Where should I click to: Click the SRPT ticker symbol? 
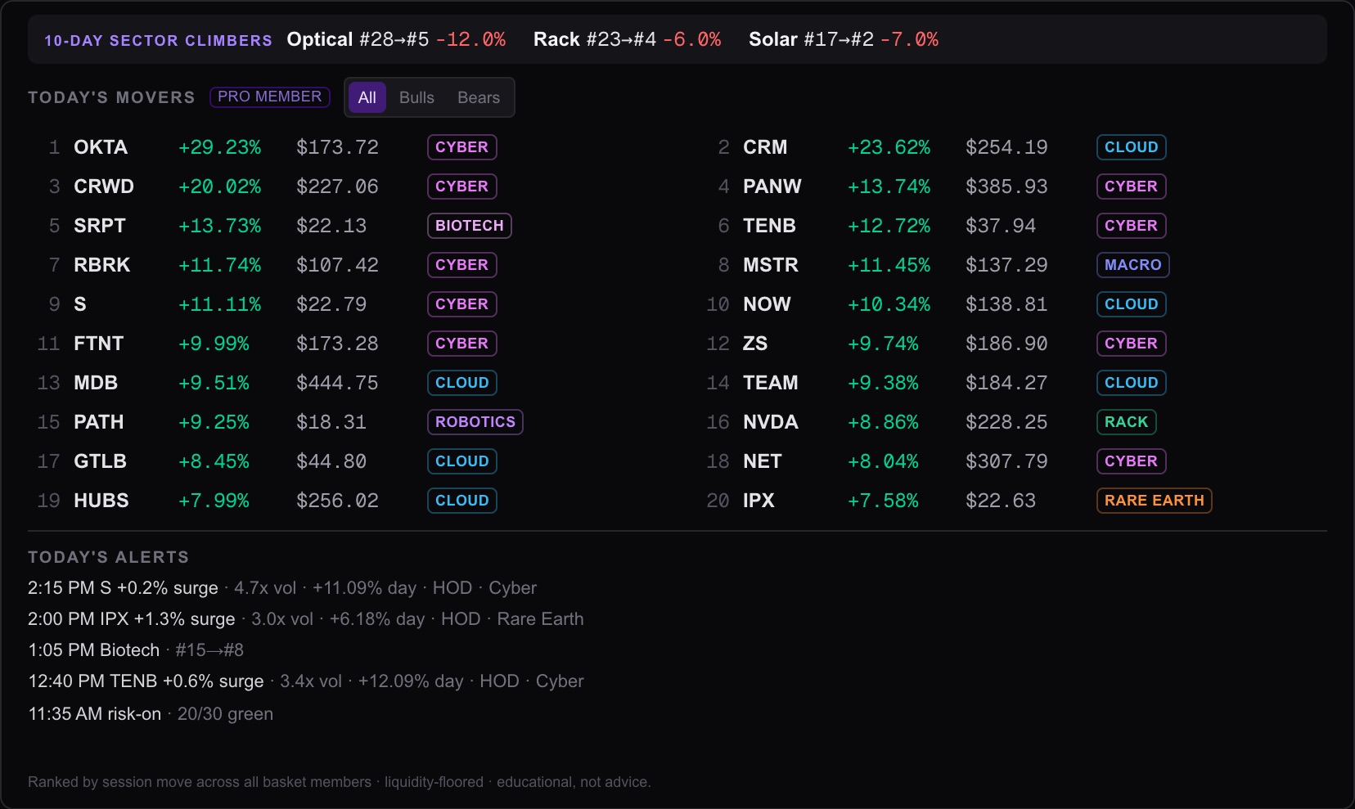[100, 226]
